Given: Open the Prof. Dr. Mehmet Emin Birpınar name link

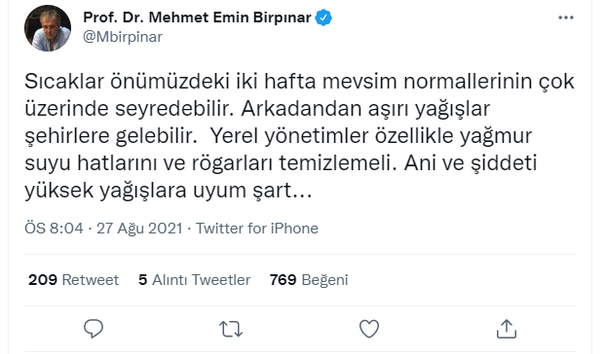Looking at the screenshot, I should [x=197, y=18].
